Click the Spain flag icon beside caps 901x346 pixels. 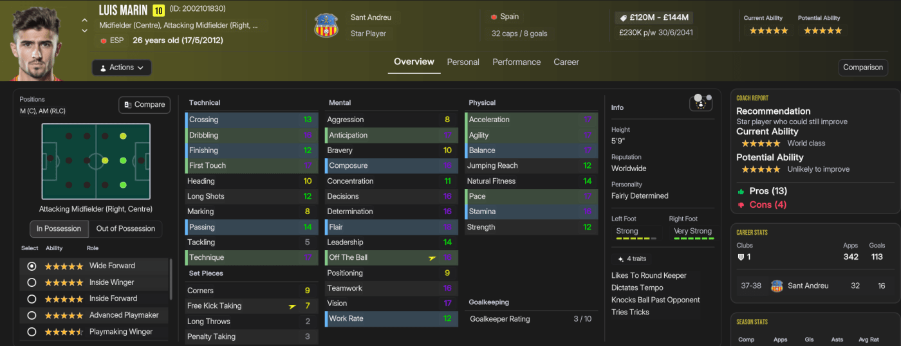coord(494,17)
